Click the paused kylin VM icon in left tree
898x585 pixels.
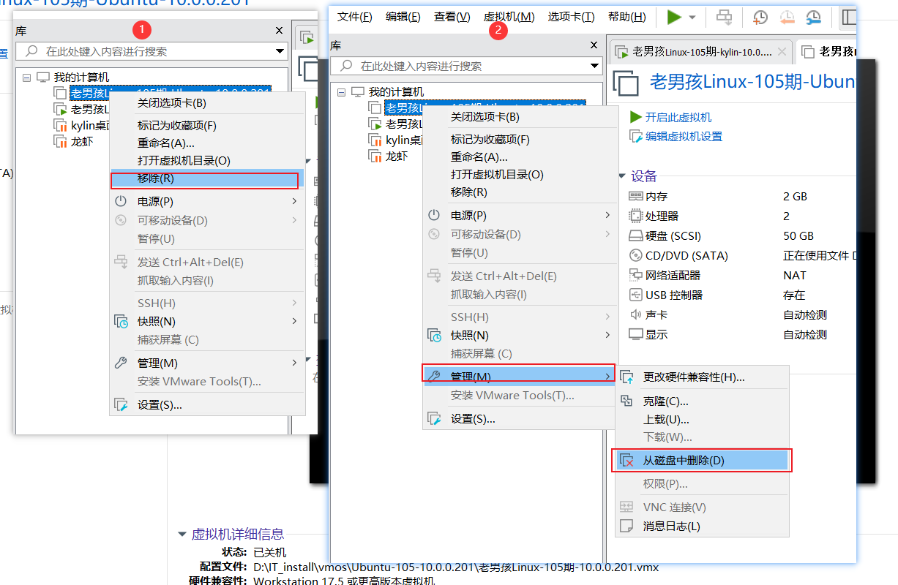coord(61,125)
